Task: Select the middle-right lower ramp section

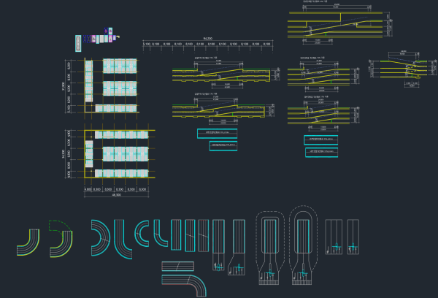Action: click(x=320, y=113)
